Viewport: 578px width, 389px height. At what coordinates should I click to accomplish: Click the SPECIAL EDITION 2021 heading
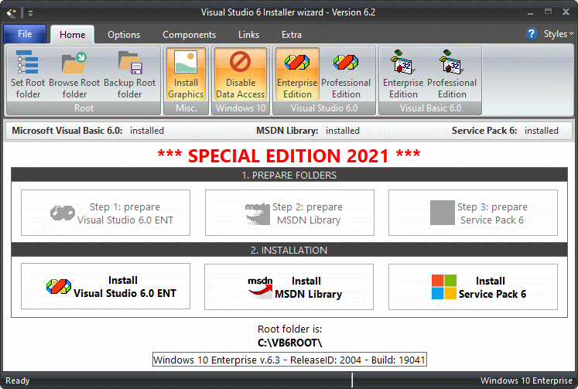[x=289, y=155]
